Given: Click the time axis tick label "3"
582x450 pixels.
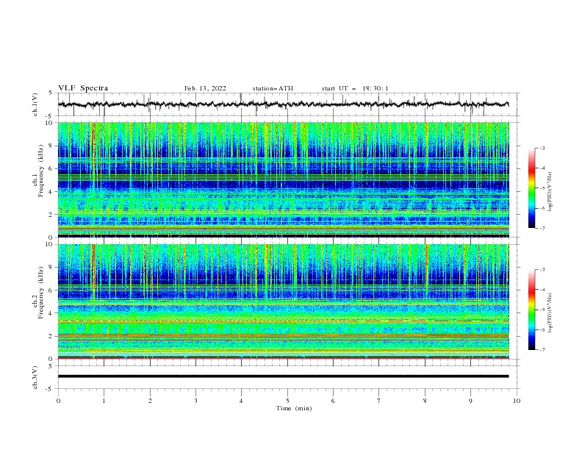Looking at the screenshot, I should [x=195, y=401].
